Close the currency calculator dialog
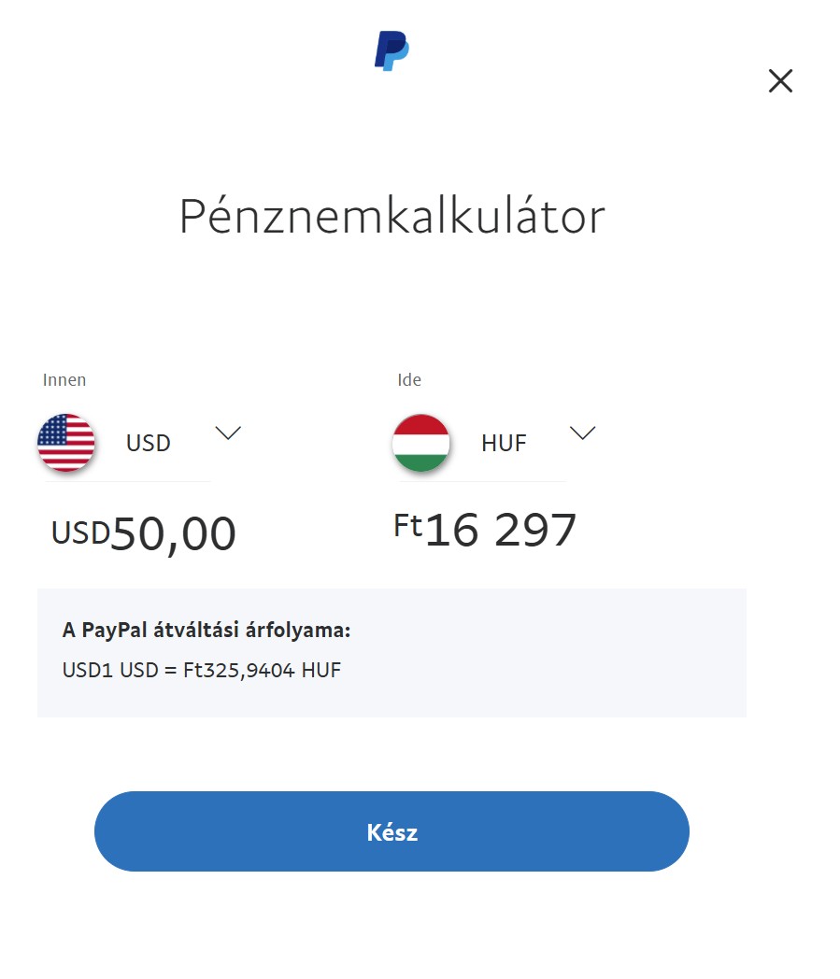 pos(780,80)
